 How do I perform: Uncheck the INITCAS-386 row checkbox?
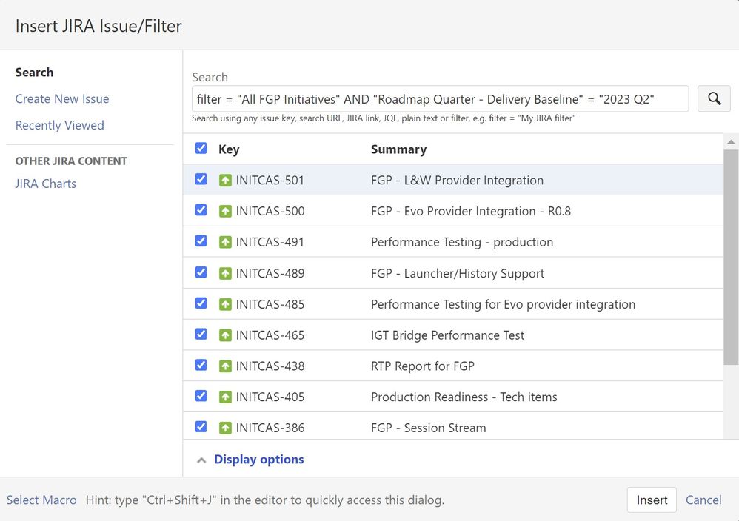coord(201,427)
